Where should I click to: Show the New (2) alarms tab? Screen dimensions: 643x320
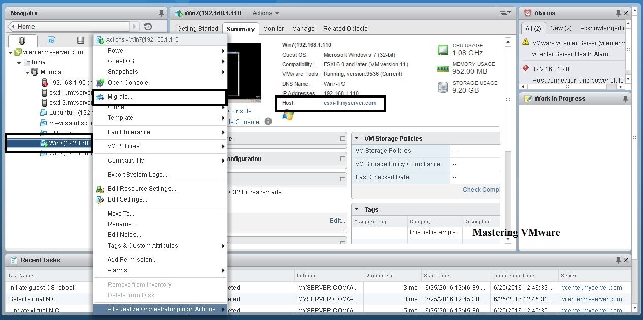pyautogui.click(x=561, y=28)
